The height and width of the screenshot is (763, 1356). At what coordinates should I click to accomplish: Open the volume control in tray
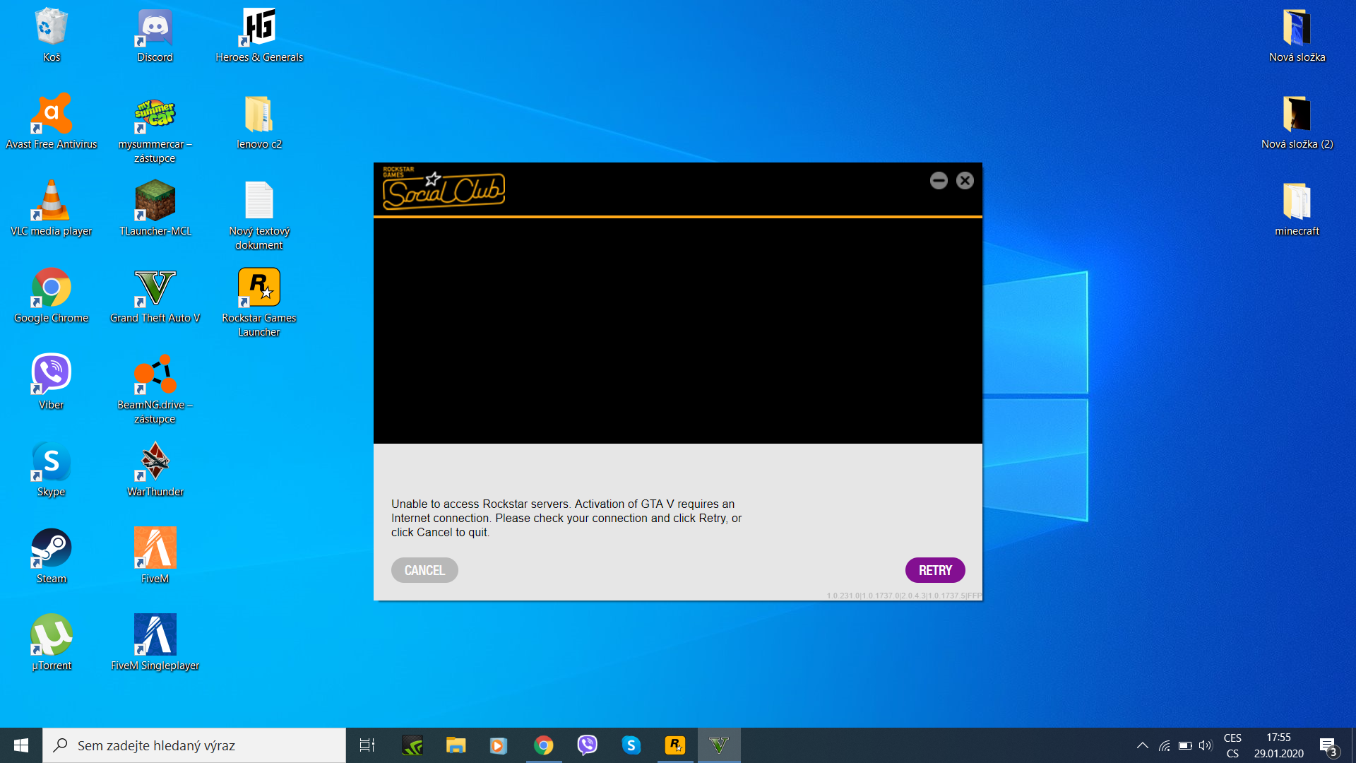[x=1206, y=745]
